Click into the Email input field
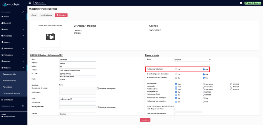Screen dimensions: 263x125 [77, 99]
